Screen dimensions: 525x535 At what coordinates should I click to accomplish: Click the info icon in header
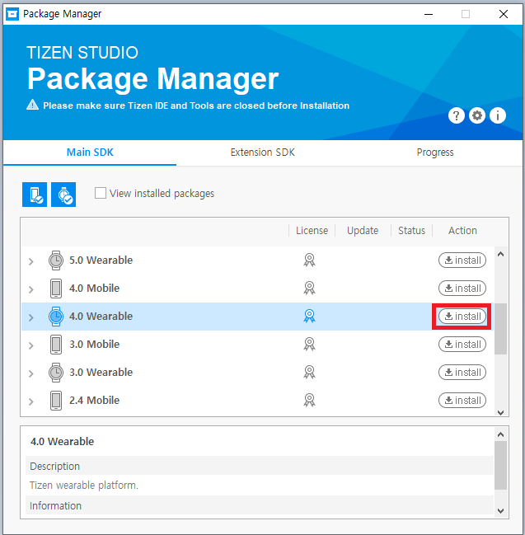tap(498, 115)
